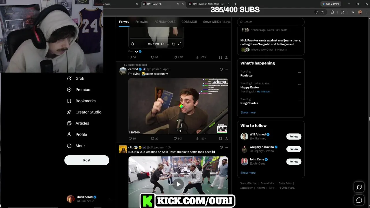Image resolution: width=370 pixels, height=208 pixels.
Task: Open options for Happy Easter trend
Action: (x=299, y=84)
